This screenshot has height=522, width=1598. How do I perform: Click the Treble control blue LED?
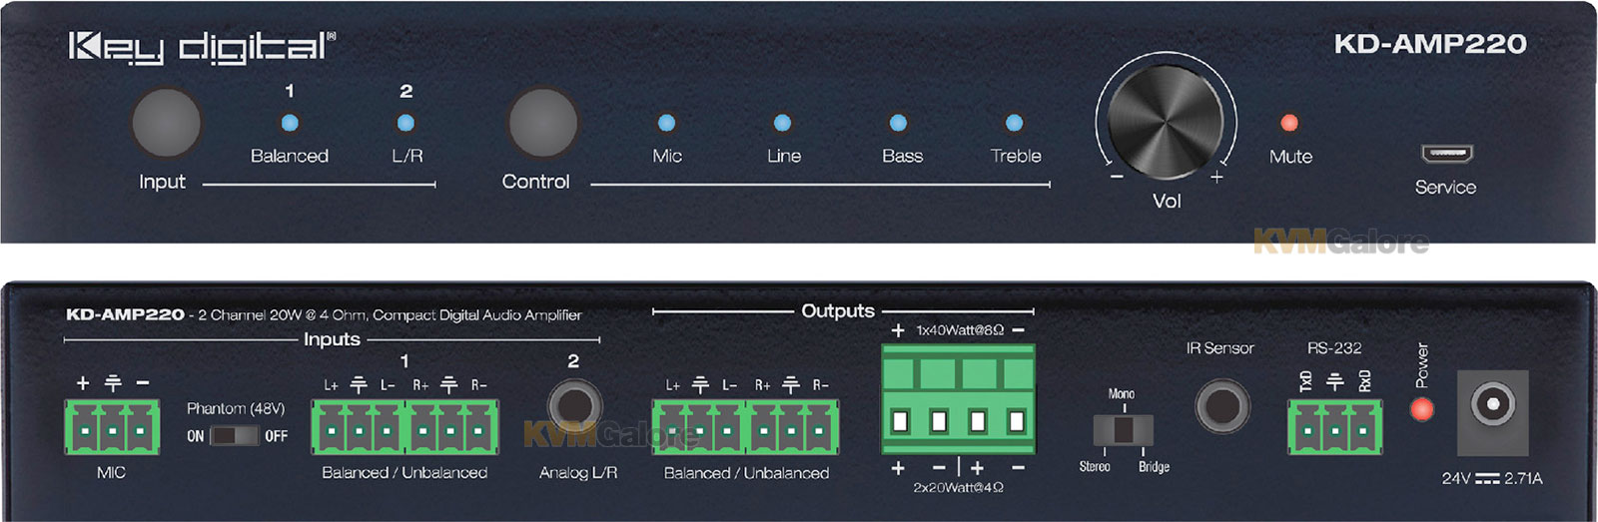pos(1014,124)
